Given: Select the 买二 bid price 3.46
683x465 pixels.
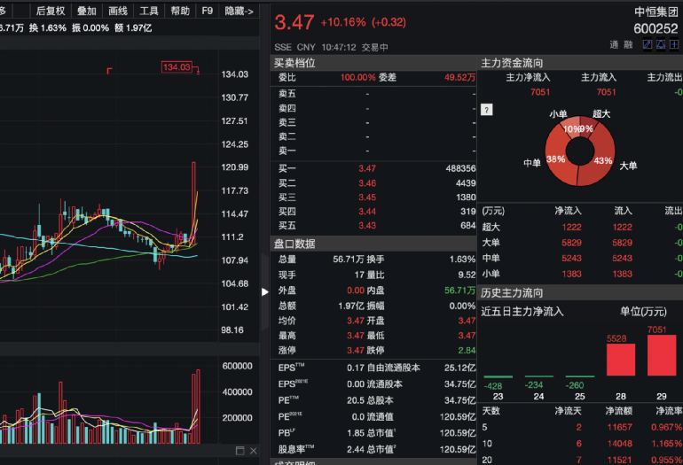Looking at the screenshot, I should pyautogui.click(x=367, y=183).
